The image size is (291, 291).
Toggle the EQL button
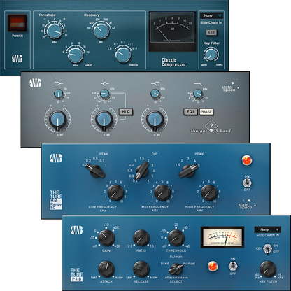190,112
